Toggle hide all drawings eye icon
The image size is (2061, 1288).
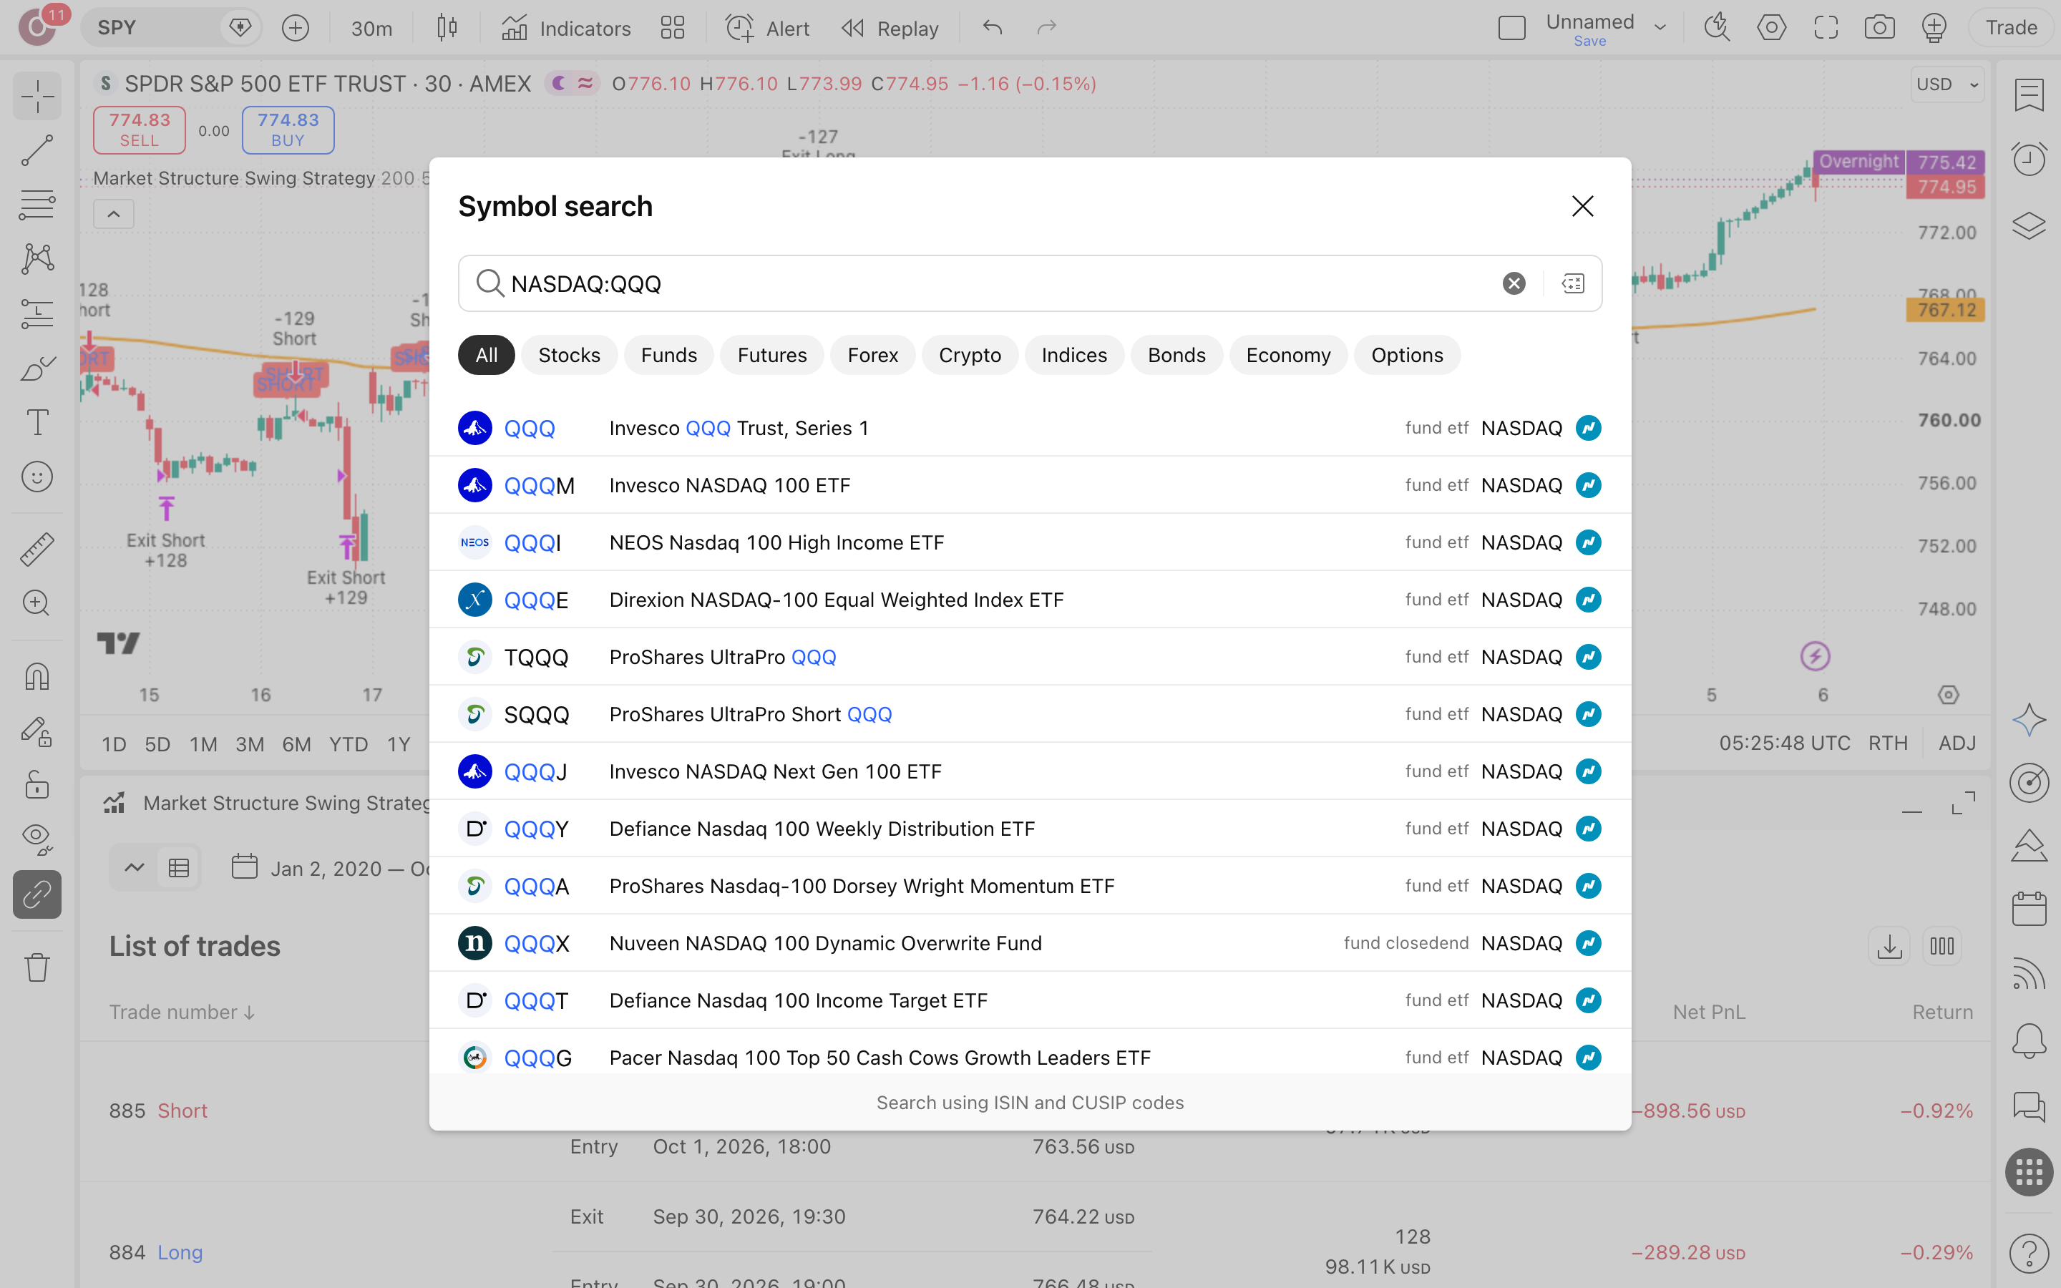[x=36, y=839]
